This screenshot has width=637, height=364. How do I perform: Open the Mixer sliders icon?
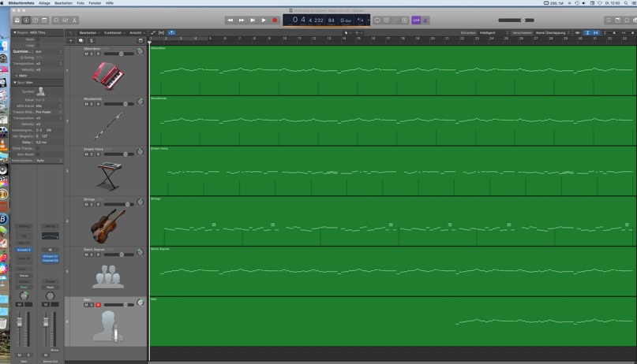click(65, 20)
